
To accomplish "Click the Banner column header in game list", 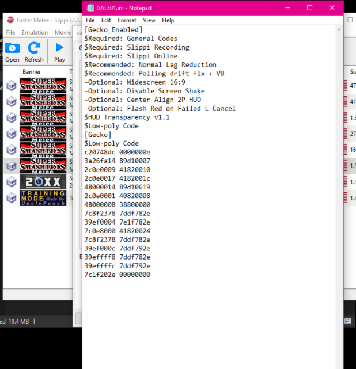I will point(32,72).
